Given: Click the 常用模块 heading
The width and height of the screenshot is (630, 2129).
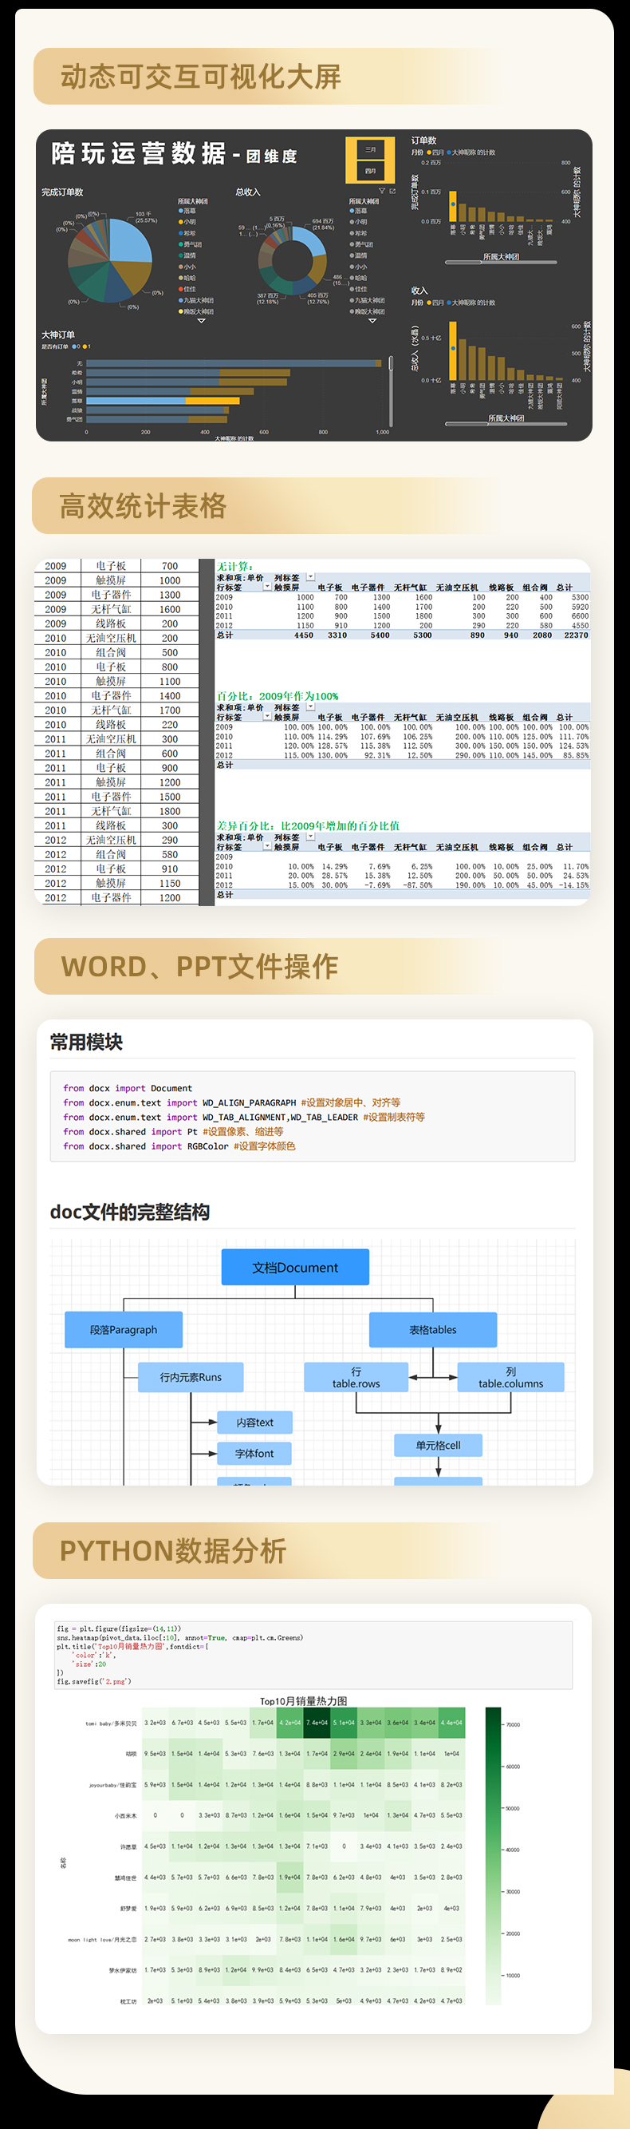Looking at the screenshot, I should point(86,1042).
